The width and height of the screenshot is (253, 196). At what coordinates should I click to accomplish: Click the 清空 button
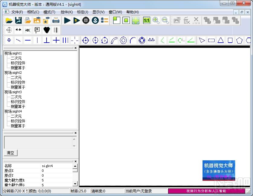11,153
